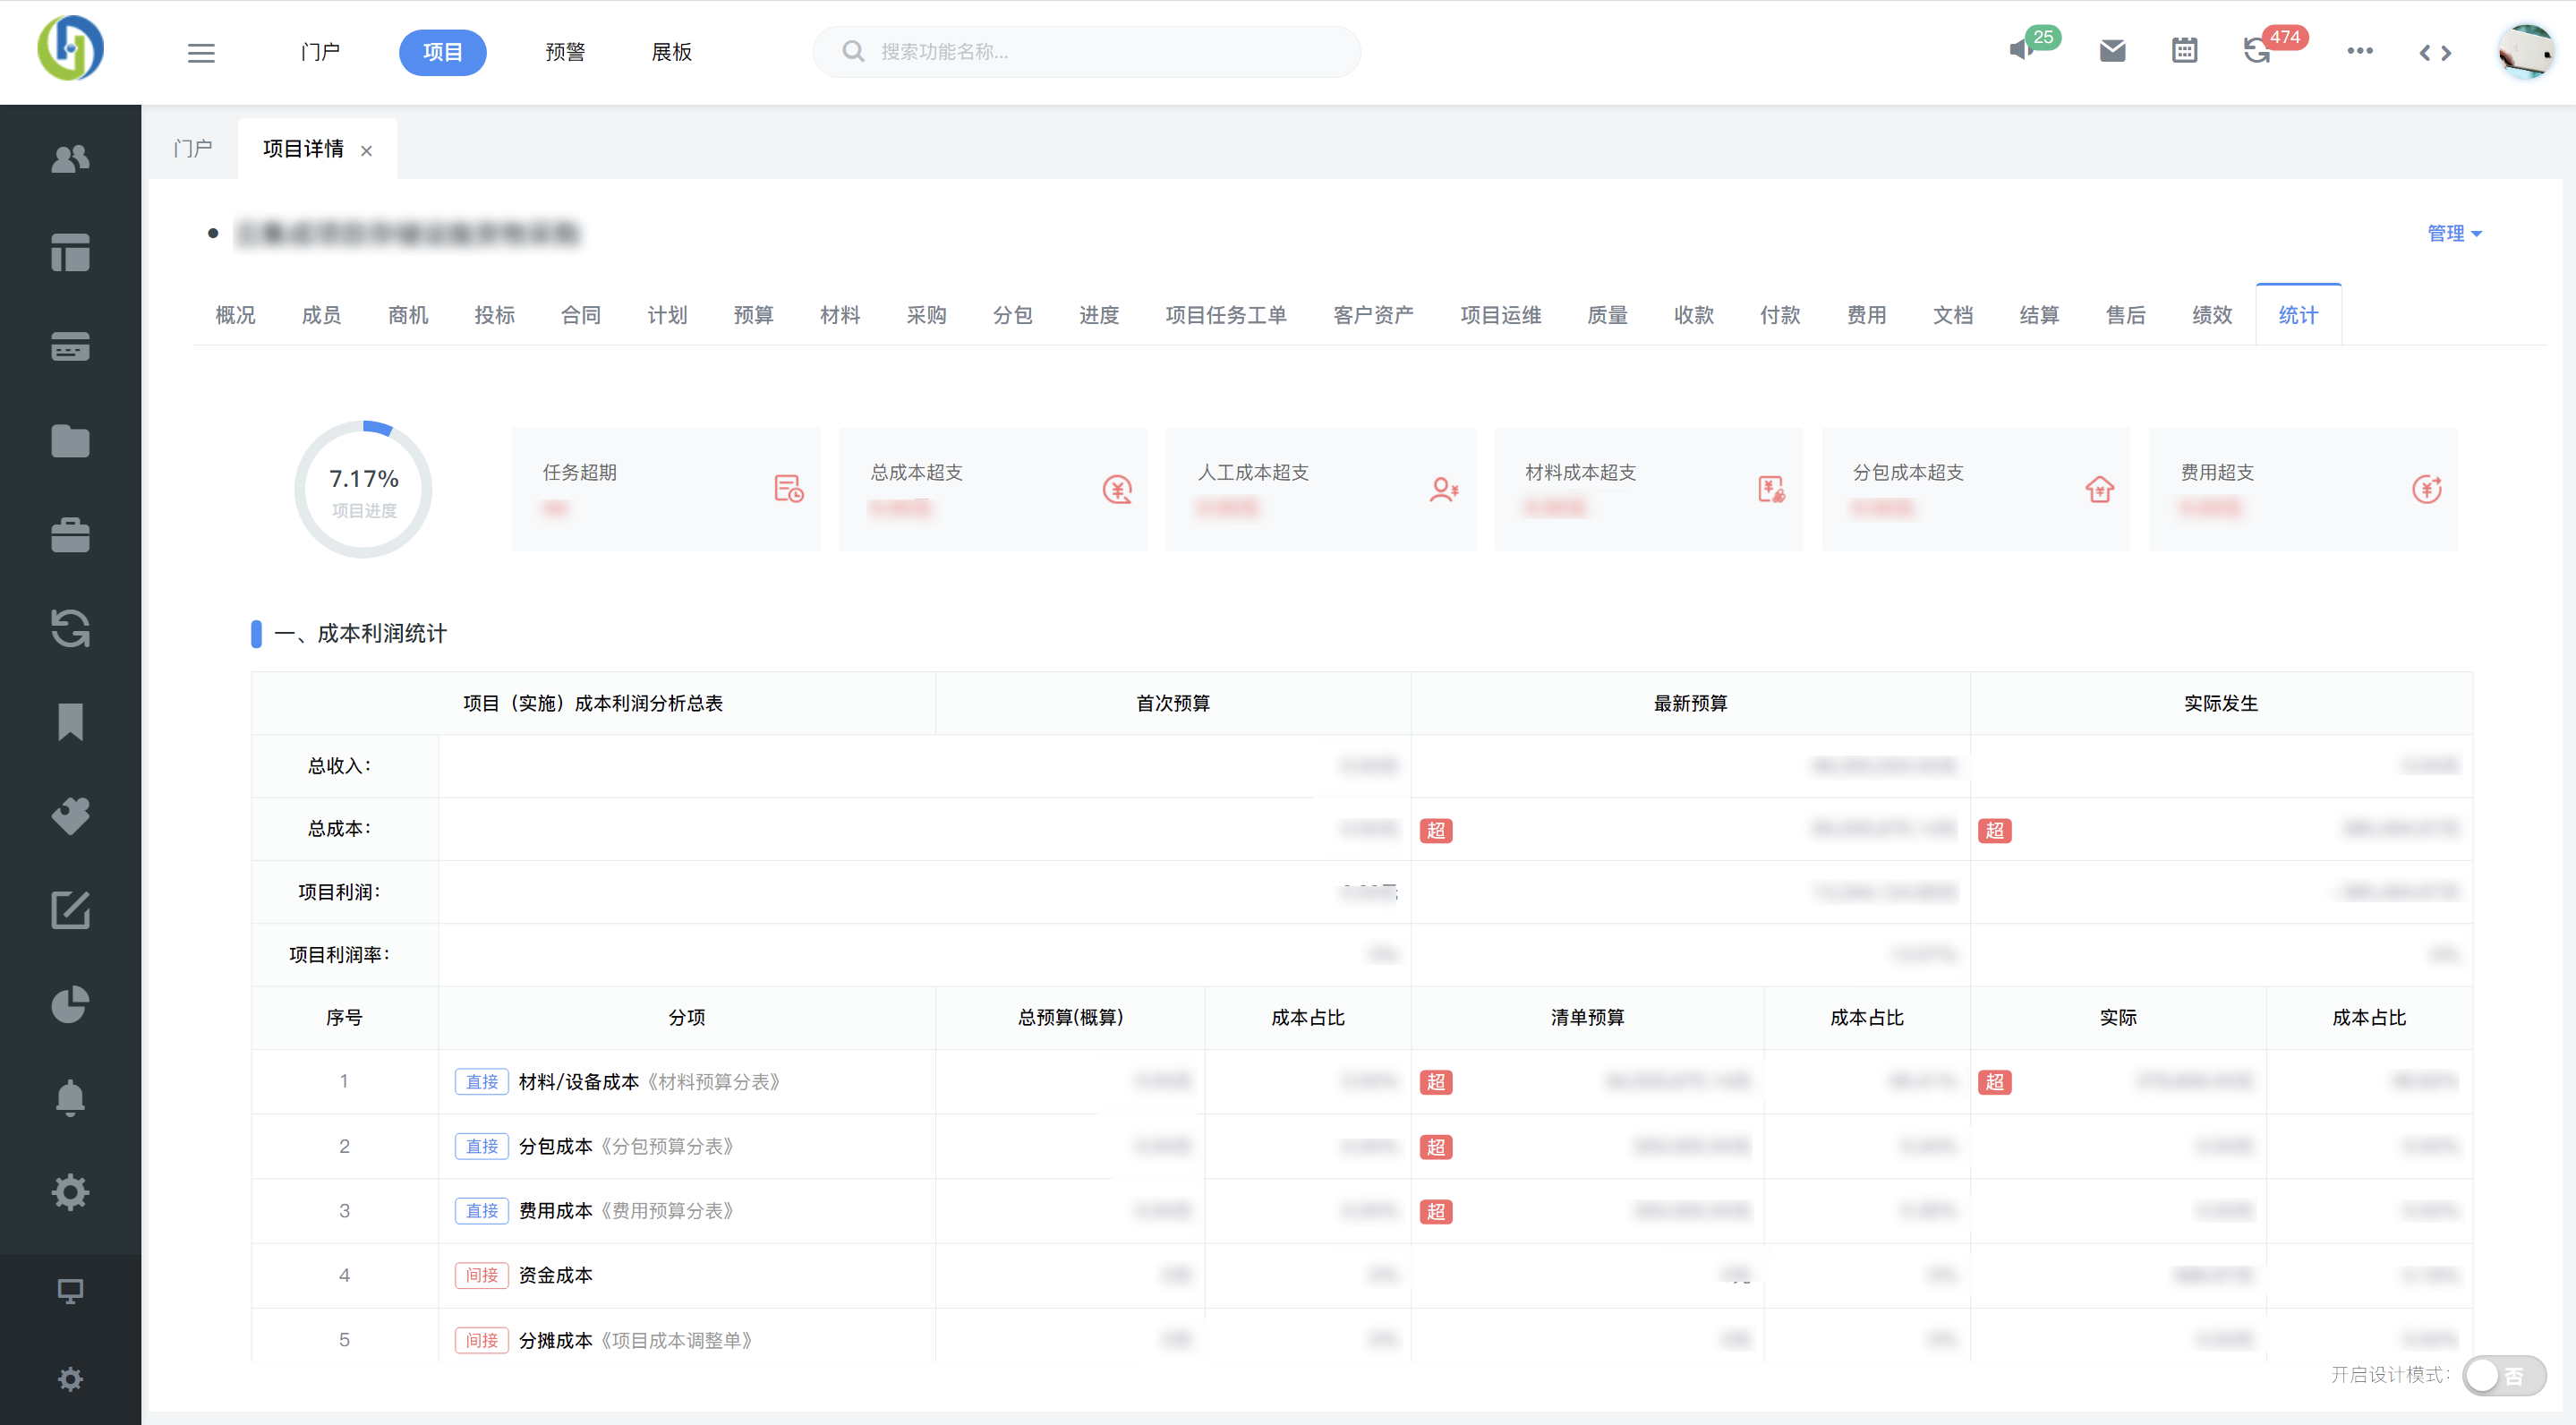The image size is (2576, 1425).
Task: Click the three-dots more options icon
Action: pyautogui.click(x=2360, y=50)
